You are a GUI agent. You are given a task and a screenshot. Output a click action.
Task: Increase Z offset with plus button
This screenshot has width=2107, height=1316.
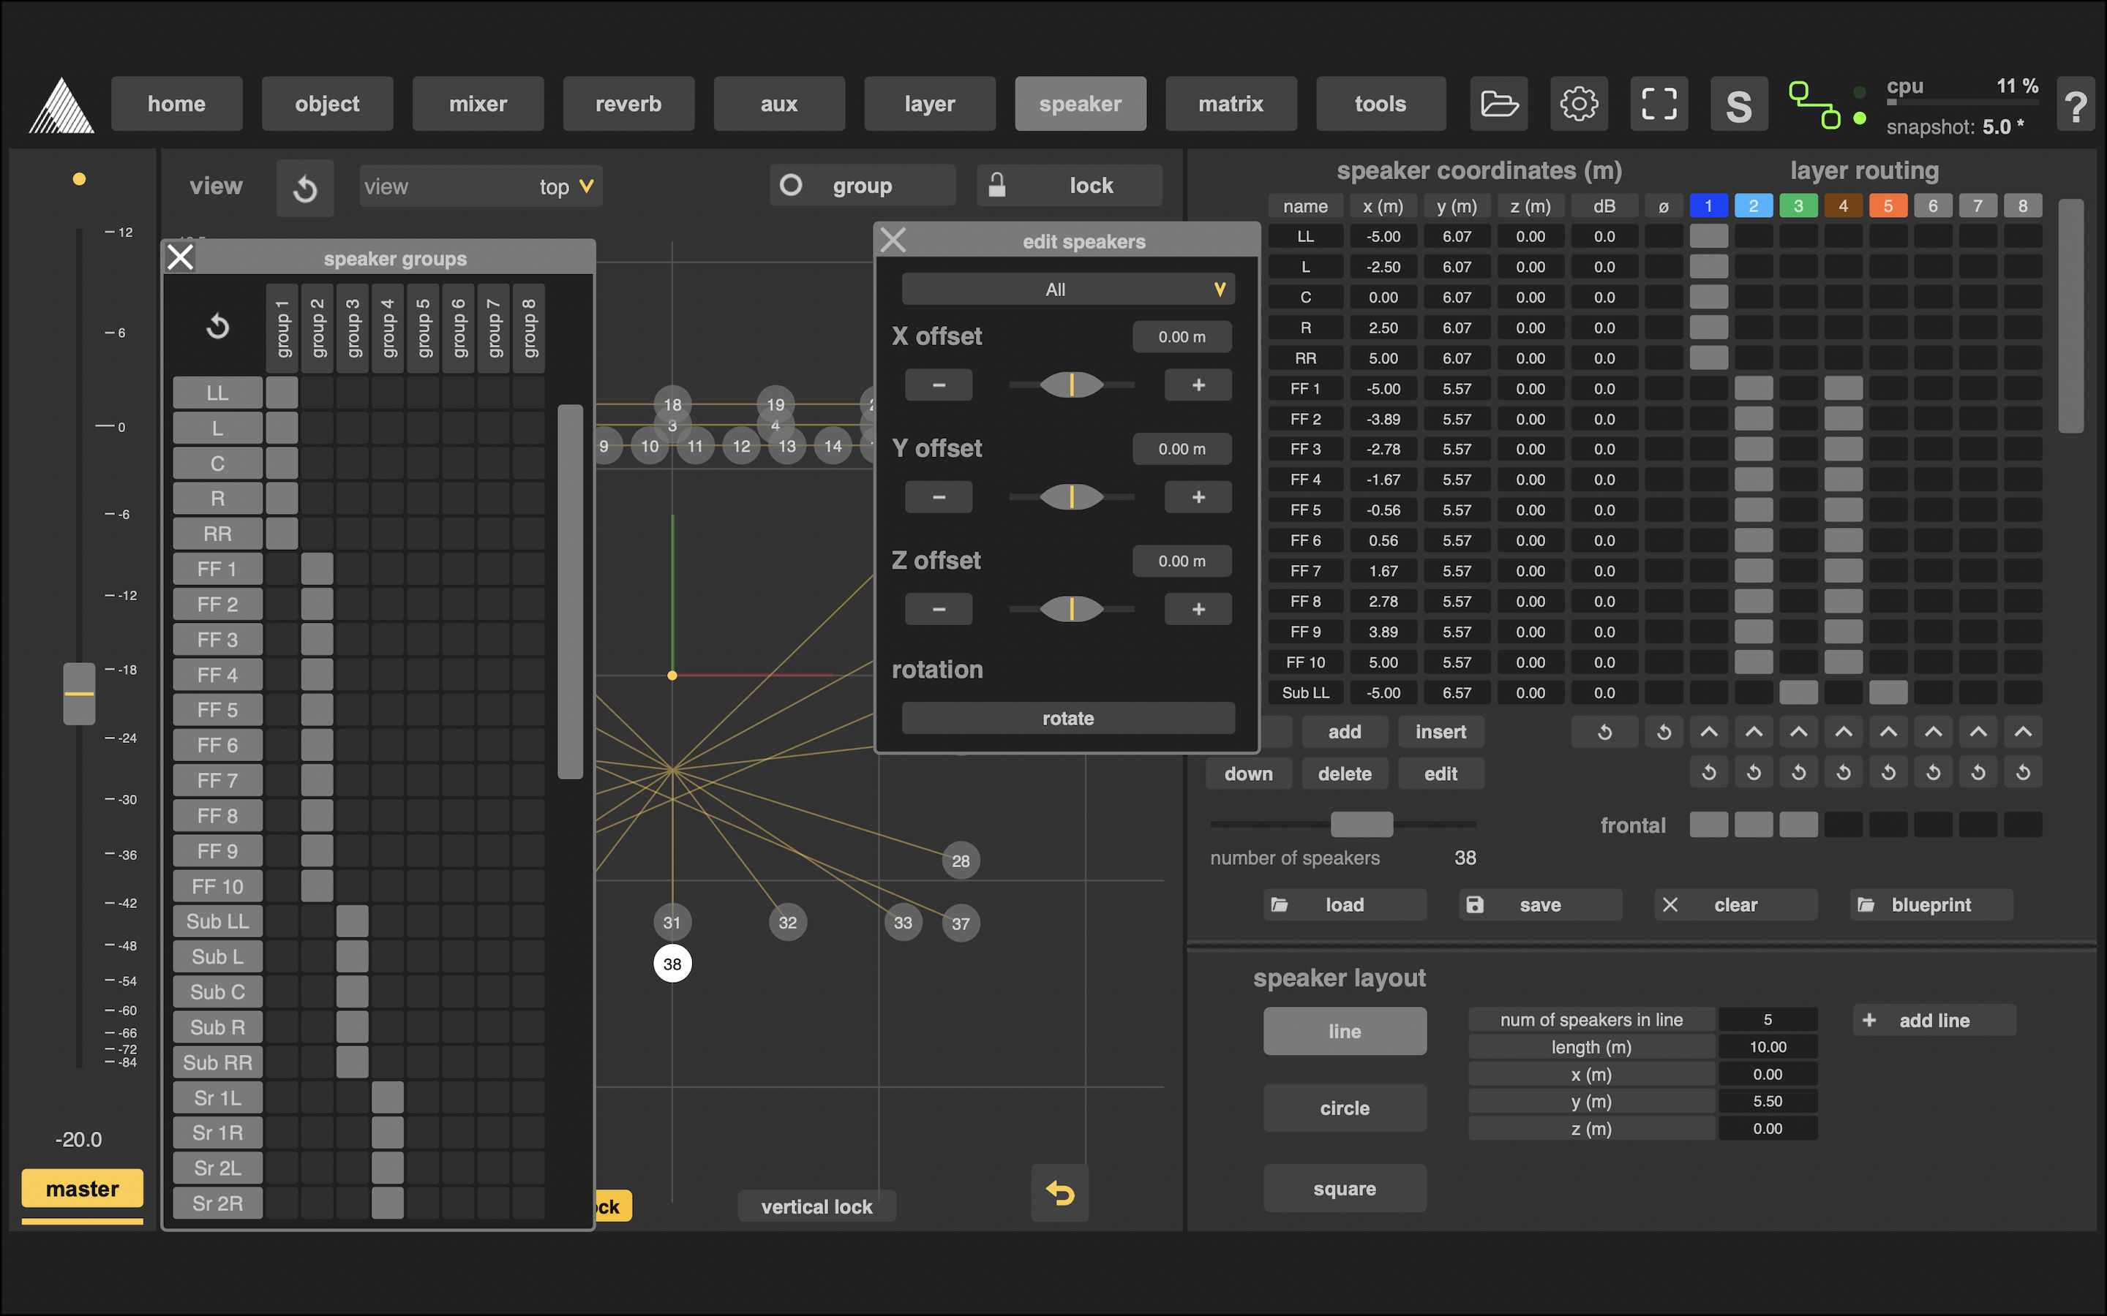pyautogui.click(x=1198, y=609)
